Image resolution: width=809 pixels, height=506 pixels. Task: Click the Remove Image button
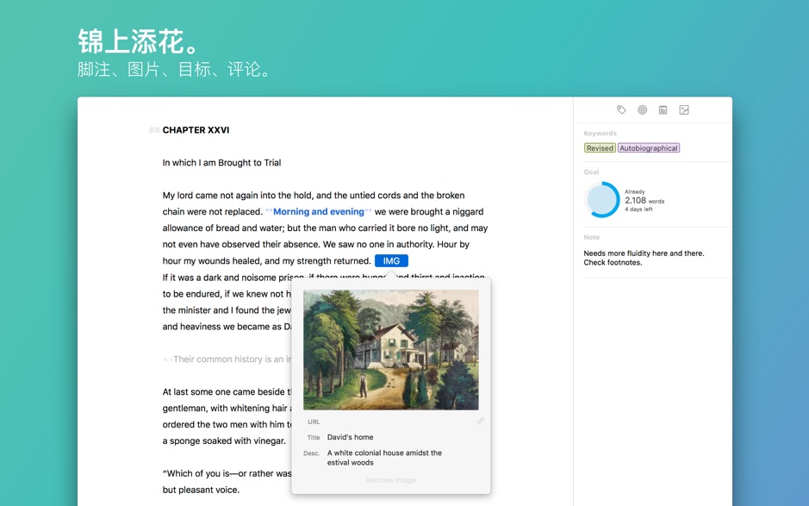tap(390, 480)
